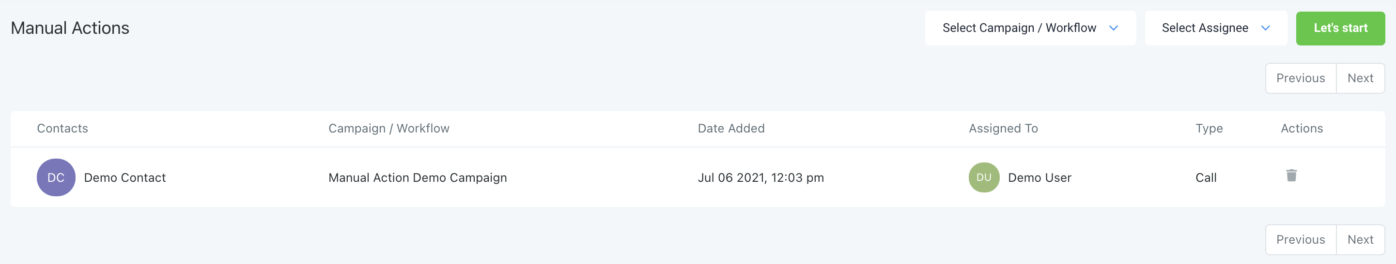Click the chevron beside Select Campaign / Workflow
The image size is (1396, 264).
point(1113,28)
